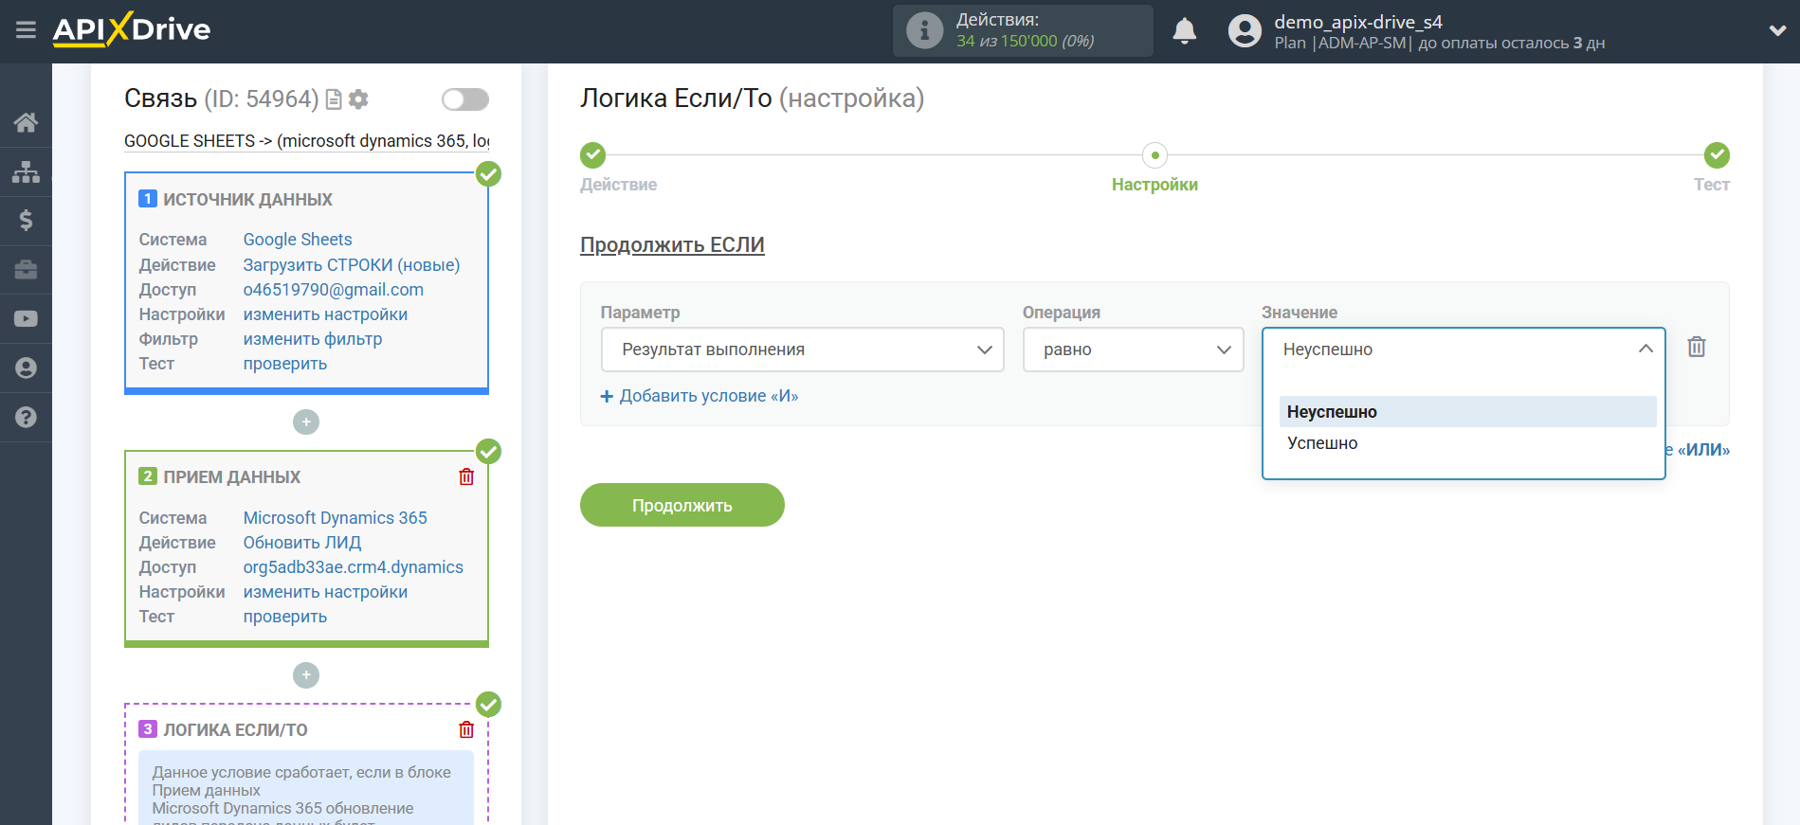Click Добавить условие «И» link
This screenshot has height=825, width=1800.
(700, 396)
